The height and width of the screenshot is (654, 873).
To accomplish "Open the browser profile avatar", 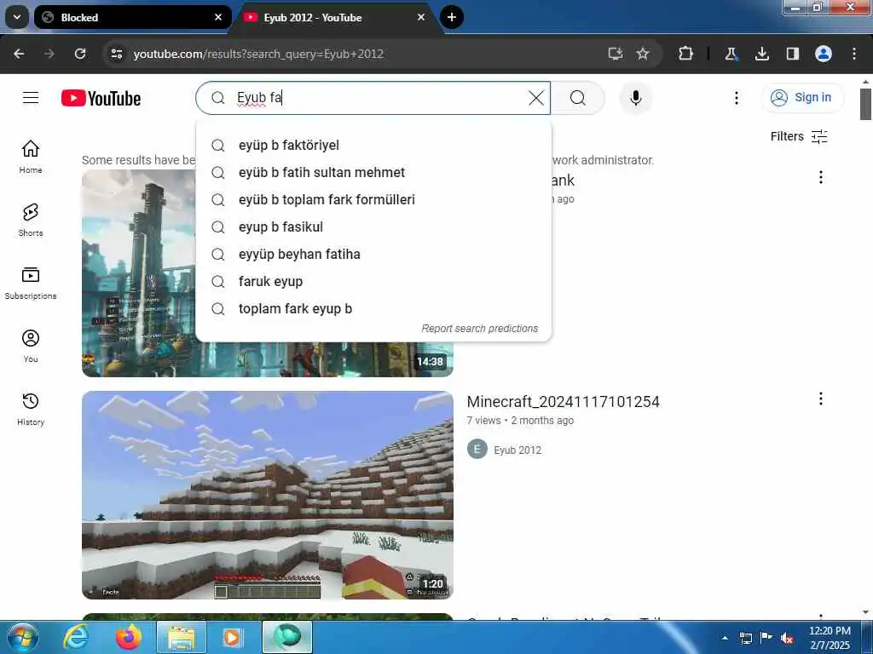I will point(824,54).
